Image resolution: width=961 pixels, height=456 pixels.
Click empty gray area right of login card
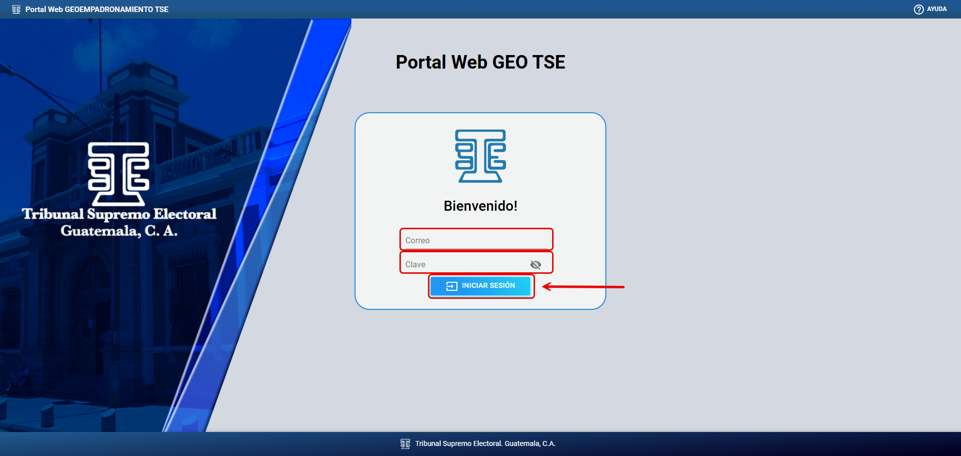coord(776,210)
